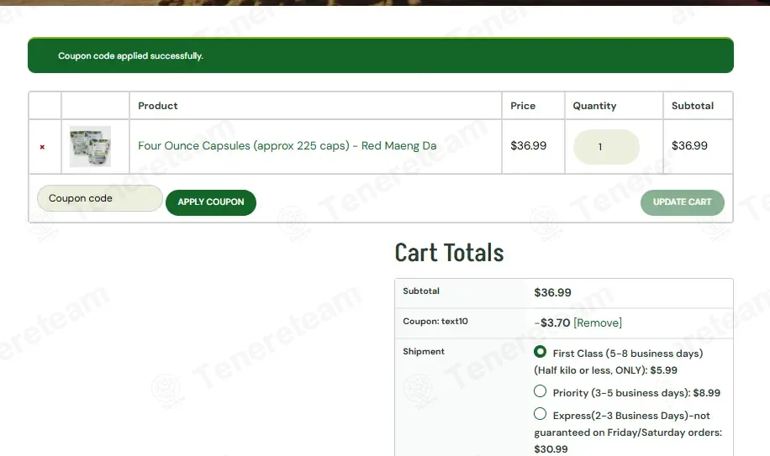Click the Price column header
The width and height of the screenshot is (770, 456).
523,106
